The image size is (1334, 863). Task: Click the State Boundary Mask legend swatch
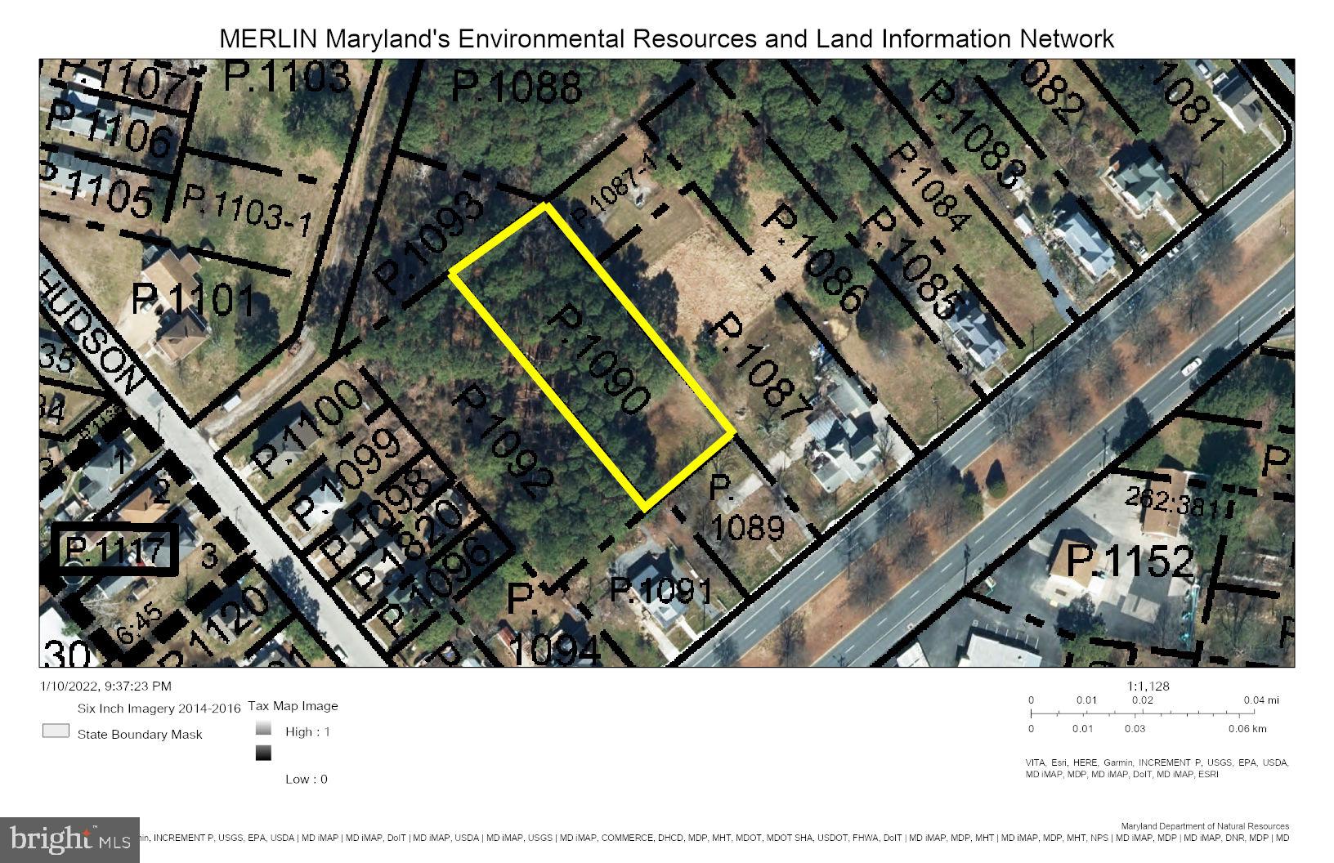pyautogui.click(x=56, y=731)
